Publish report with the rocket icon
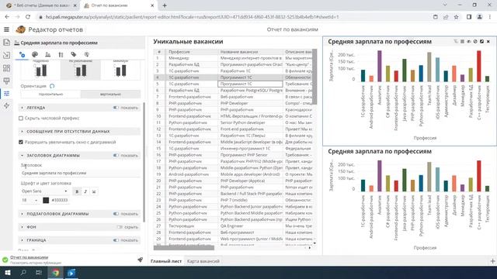The height and width of the screenshot is (279, 497). [x=140, y=260]
